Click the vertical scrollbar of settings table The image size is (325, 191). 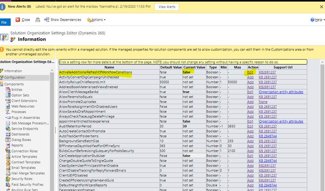point(322,127)
